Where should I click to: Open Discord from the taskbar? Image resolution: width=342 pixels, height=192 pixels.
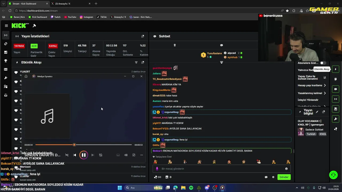click(207, 188)
